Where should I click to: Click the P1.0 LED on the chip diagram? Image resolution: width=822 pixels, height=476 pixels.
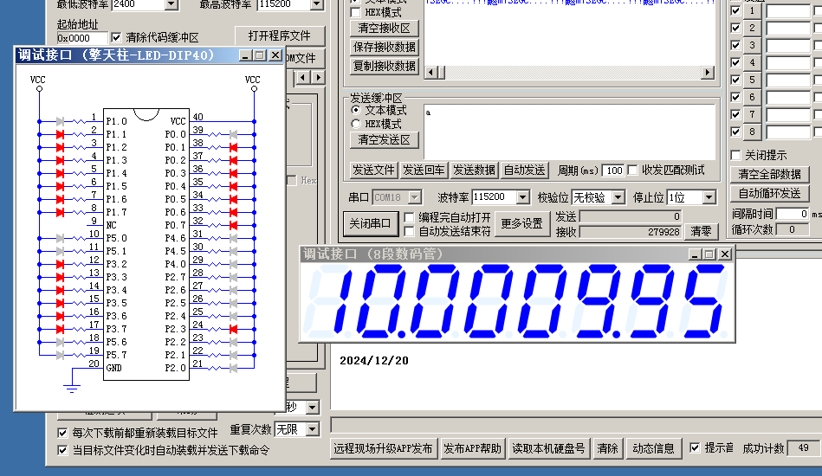pyautogui.click(x=60, y=121)
